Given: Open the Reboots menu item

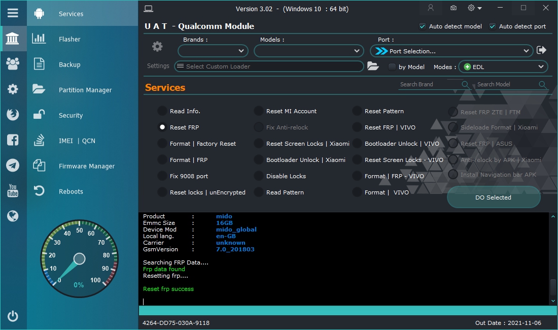Looking at the screenshot, I should click(83, 191).
